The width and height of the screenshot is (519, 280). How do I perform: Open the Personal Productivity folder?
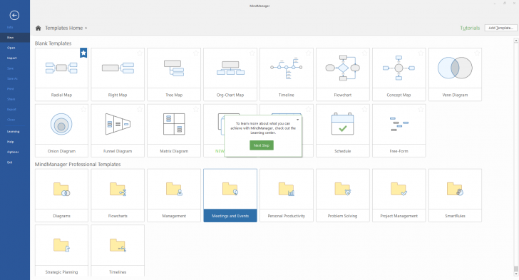pos(287,195)
